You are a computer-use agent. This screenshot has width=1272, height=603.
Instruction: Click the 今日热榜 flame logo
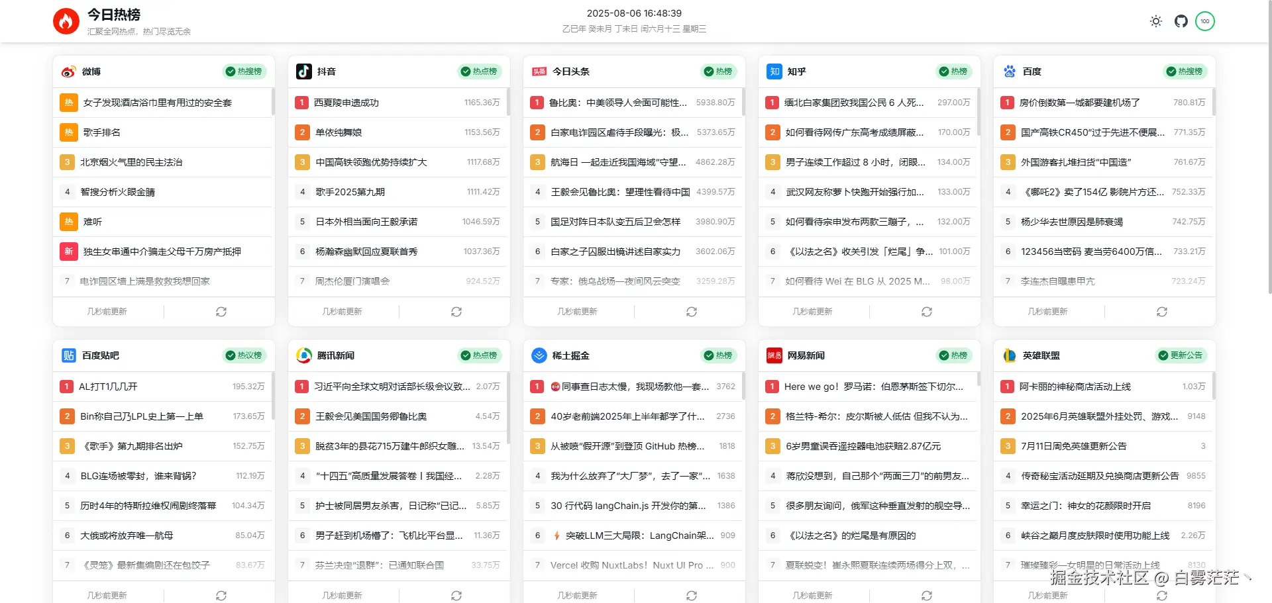[66, 21]
